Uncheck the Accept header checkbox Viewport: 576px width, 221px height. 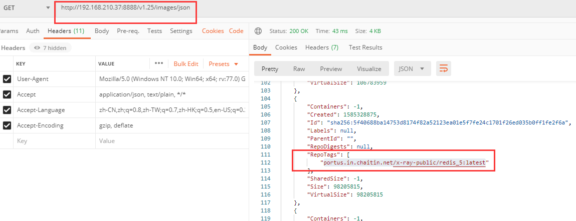click(7, 94)
